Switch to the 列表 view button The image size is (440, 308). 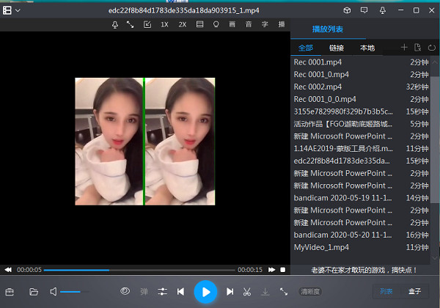tap(386, 291)
